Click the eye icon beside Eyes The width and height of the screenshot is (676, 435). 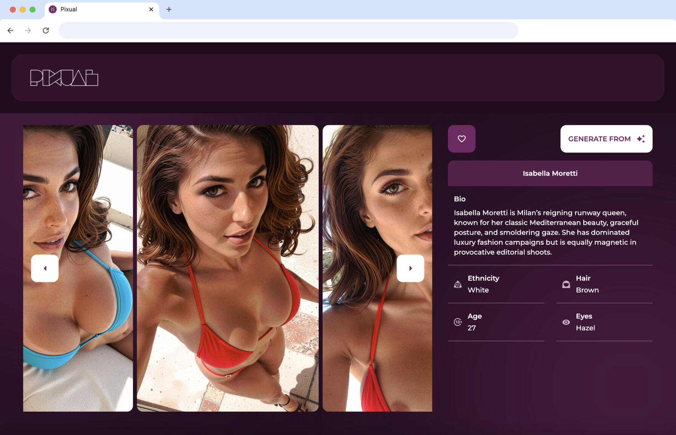[566, 322]
